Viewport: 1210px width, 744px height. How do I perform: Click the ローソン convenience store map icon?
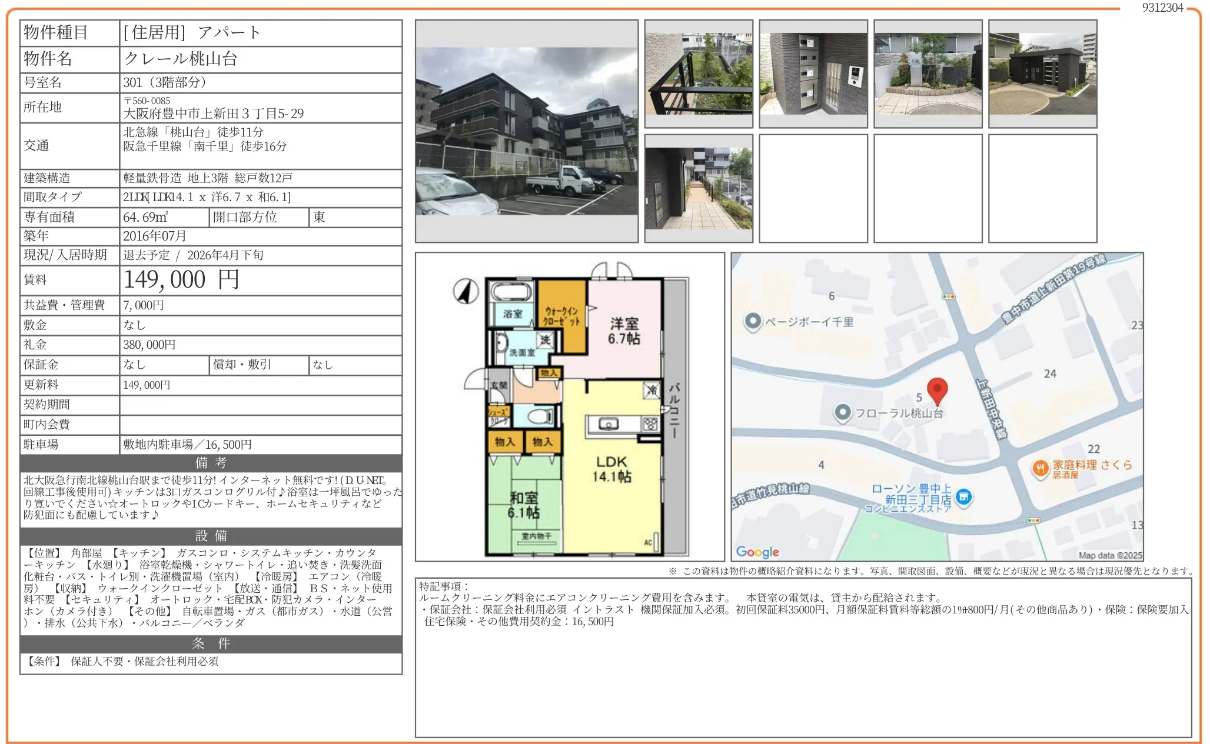coord(963,498)
